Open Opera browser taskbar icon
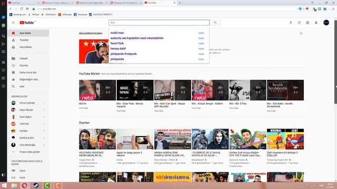 point(25,185)
